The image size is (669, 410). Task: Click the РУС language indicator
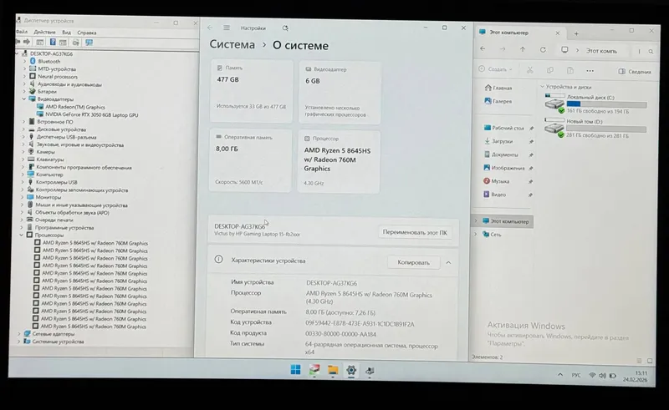click(576, 375)
